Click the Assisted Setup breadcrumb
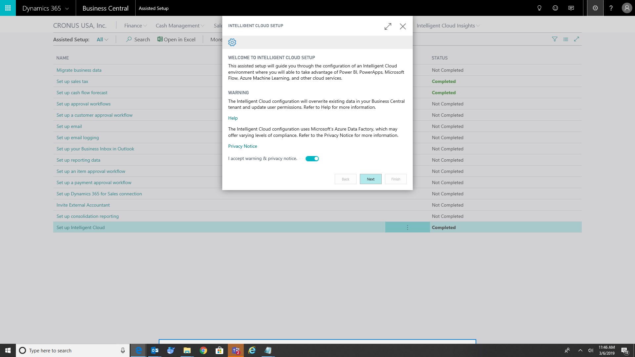This screenshot has height=357, width=635. pyautogui.click(x=153, y=8)
